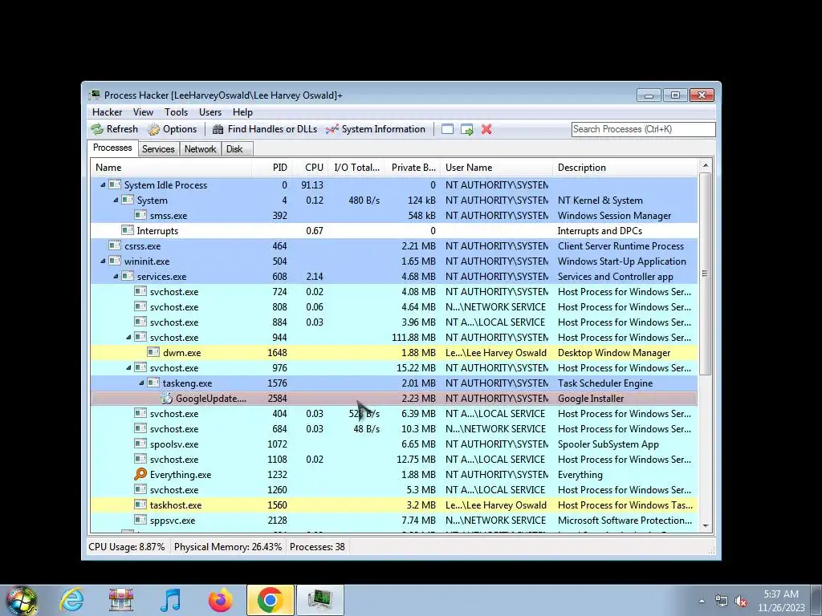Image resolution: width=822 pixels, height=616 pixels.
Task: Open the Hacker menu
Action: 107,112
